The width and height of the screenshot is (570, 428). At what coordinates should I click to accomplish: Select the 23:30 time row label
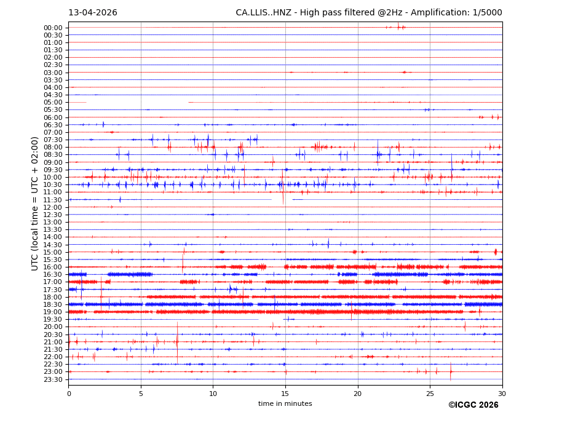(x=52, y=380)
